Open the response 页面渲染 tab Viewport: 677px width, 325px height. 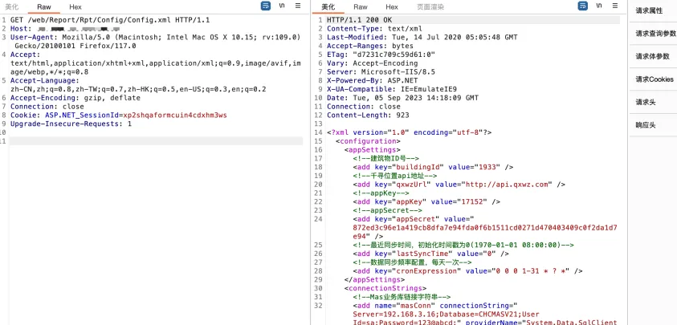(430, 7)
